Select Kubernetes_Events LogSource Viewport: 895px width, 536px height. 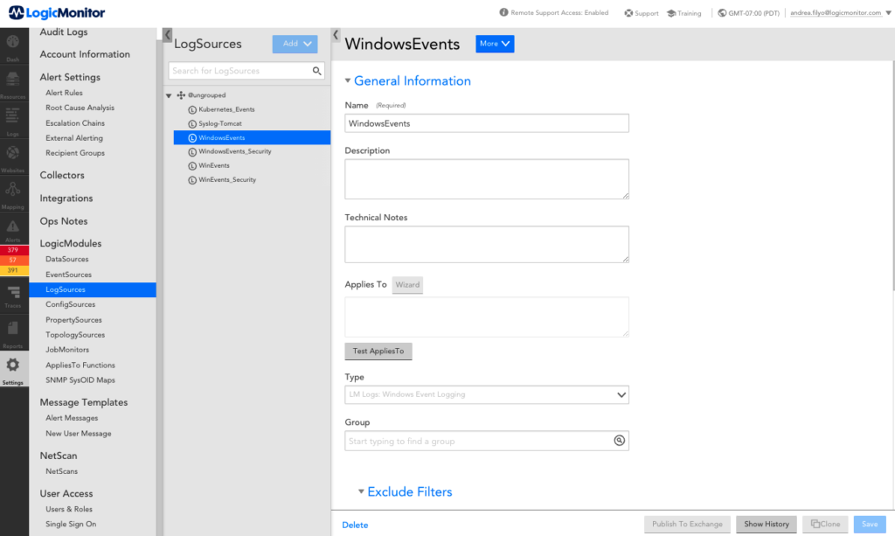[226, 109]
